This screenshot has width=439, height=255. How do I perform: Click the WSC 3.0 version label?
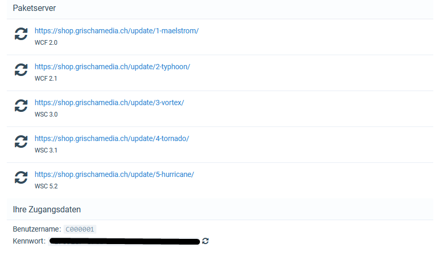point(46,114)
